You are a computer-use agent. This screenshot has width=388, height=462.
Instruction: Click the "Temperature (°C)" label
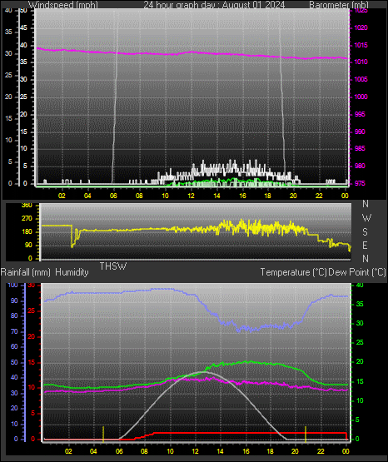[x=293, y=272]
